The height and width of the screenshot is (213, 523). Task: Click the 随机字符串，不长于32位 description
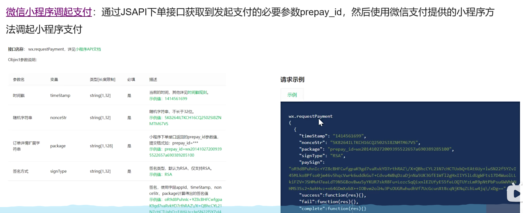tap(172, 111)
